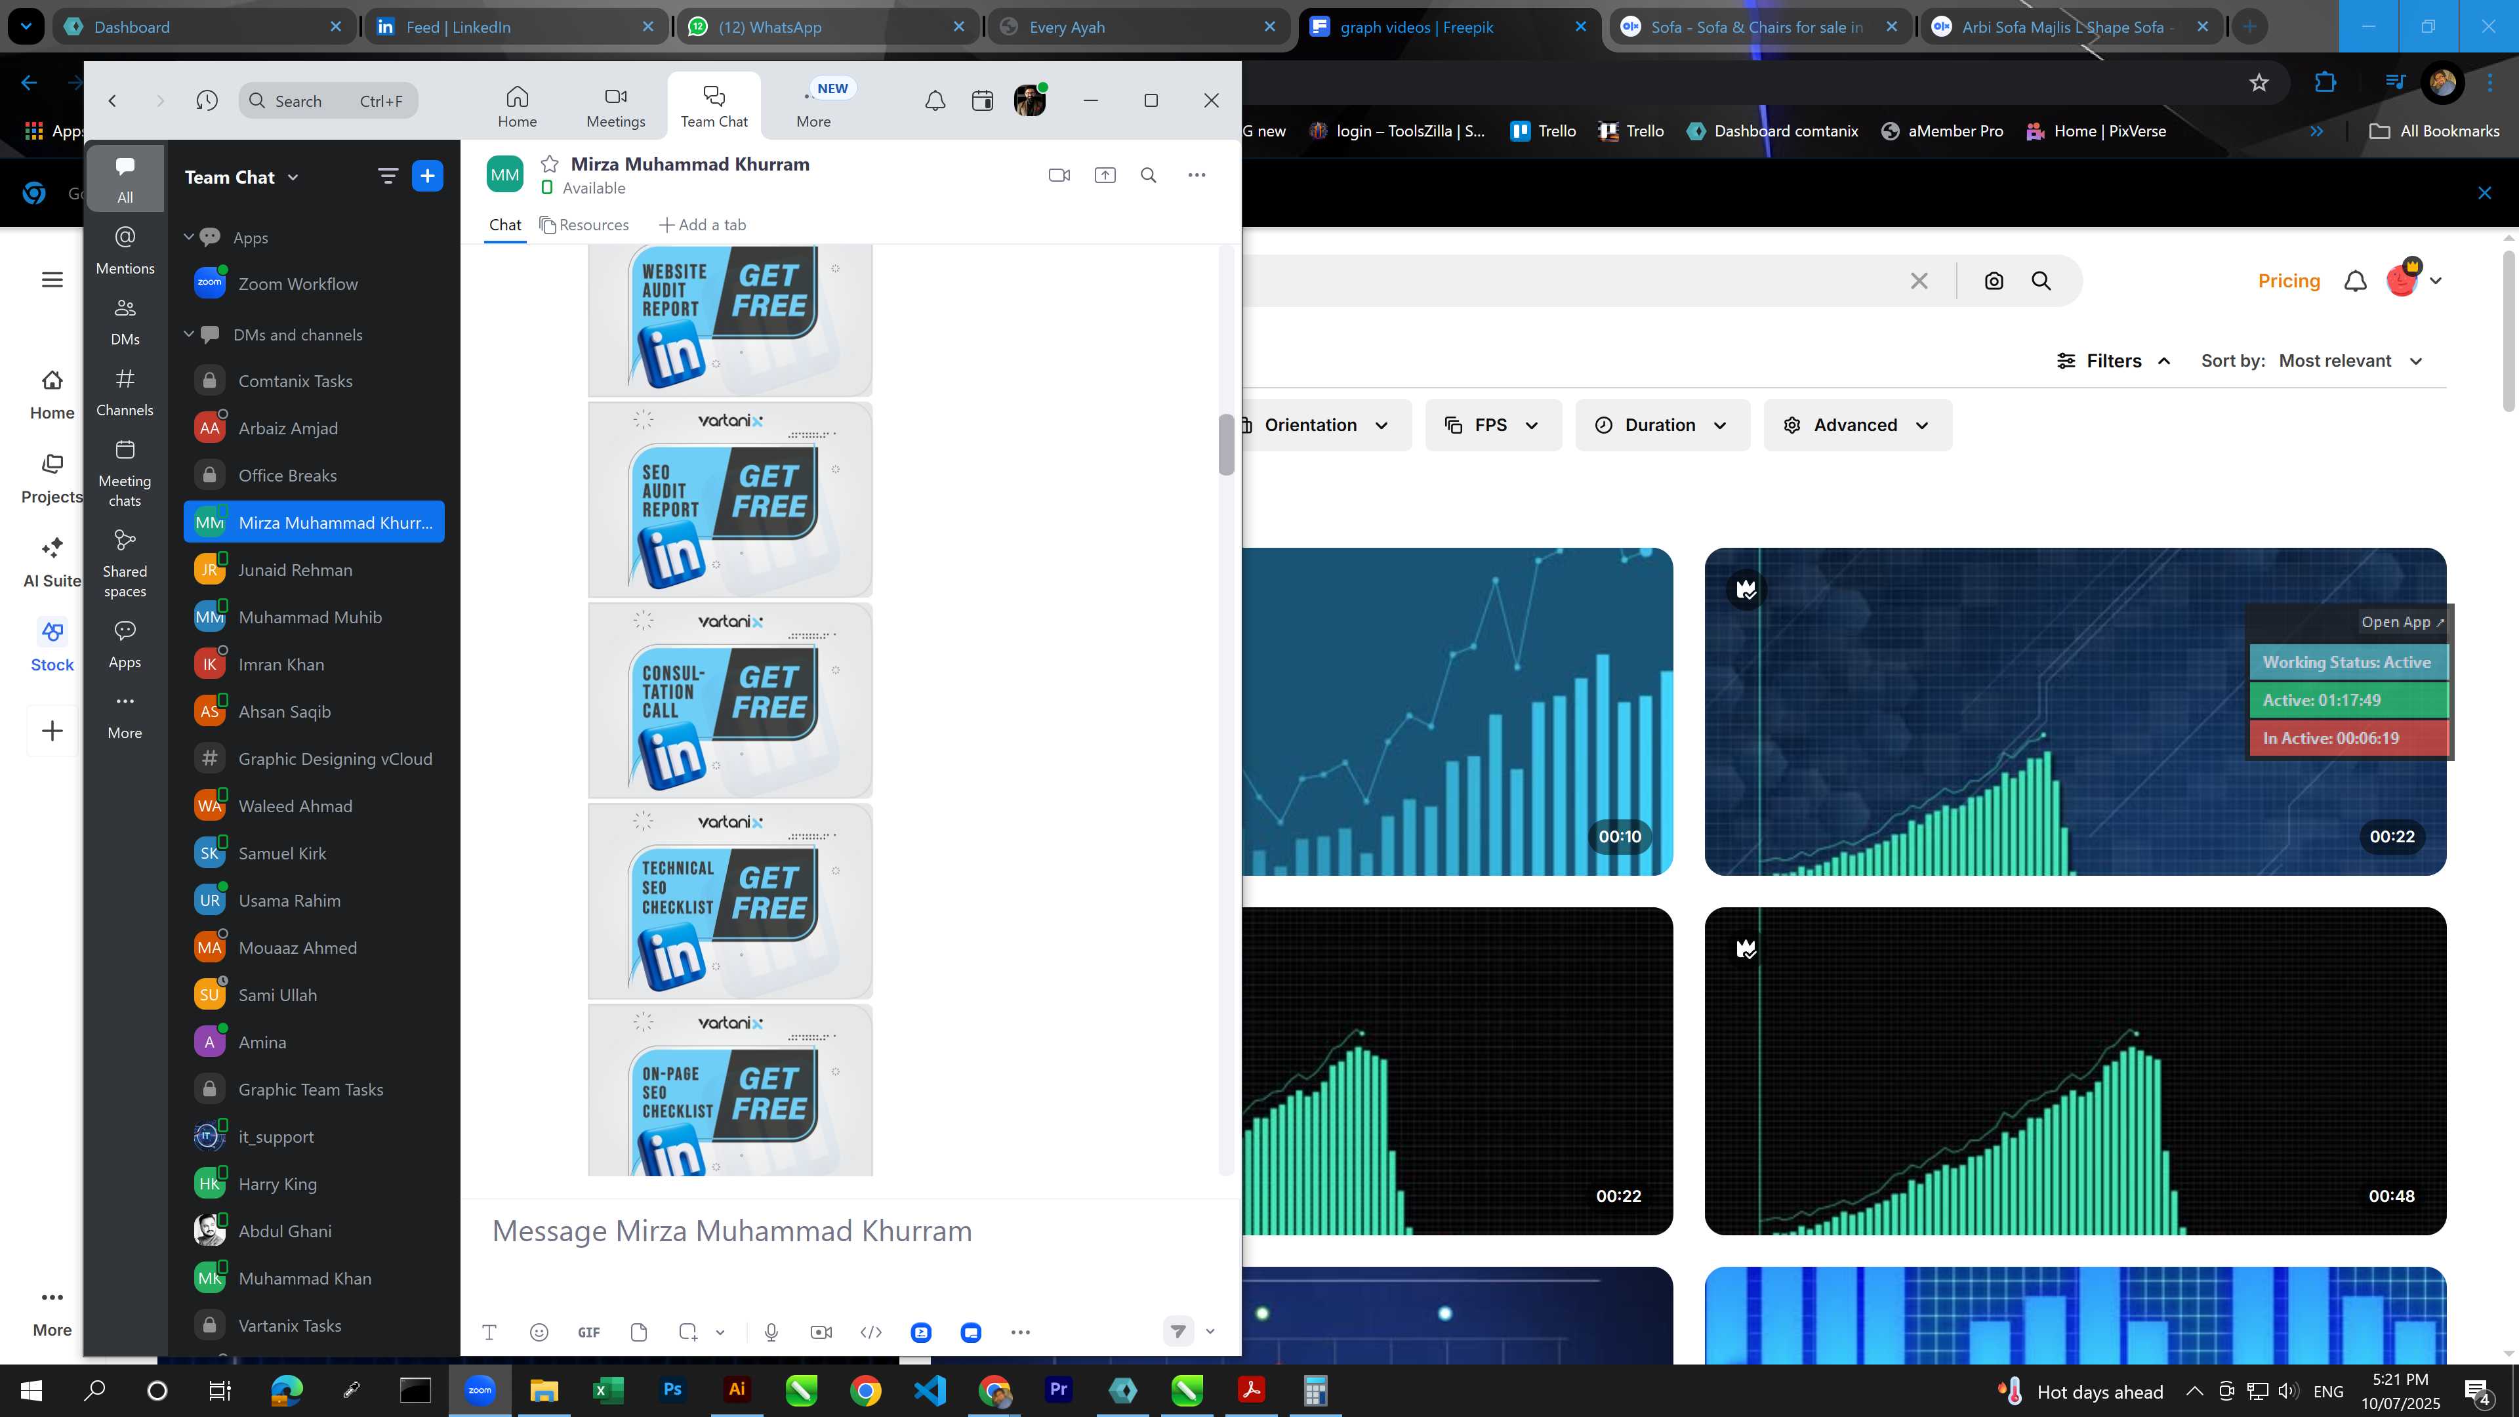Image resolution: width=2519 pixels, height=1417 pixels.
Task: Open Zoom calendar icon in top bar
Action: (x=983, y=101)
